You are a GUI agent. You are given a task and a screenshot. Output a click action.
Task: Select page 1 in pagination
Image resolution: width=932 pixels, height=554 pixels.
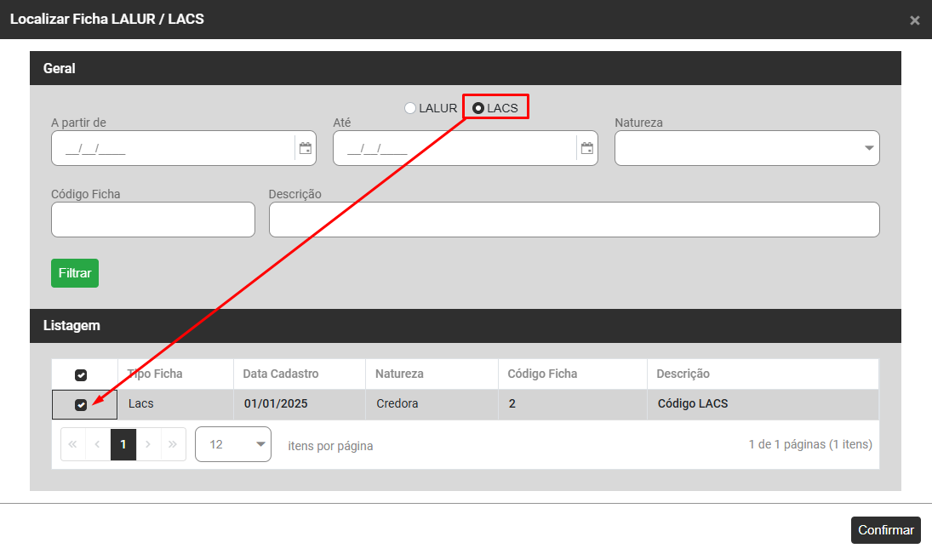coord(123,444)
